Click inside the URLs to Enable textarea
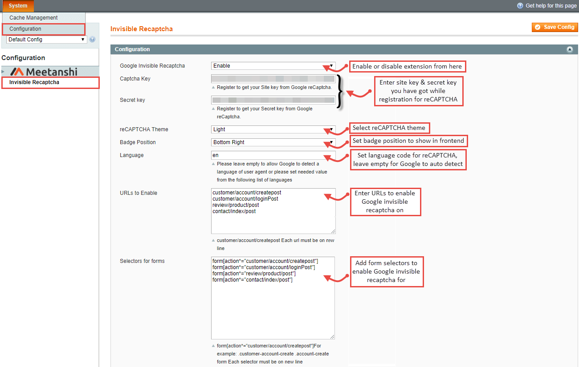Image resolution: width=579 pixels, height=367 pixels. (x=273, y=211)
